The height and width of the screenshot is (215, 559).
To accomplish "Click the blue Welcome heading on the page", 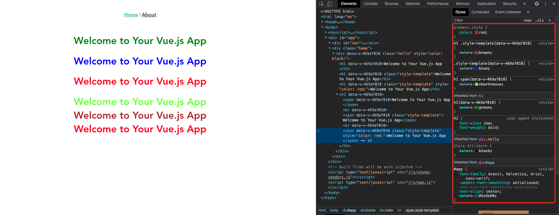I will pos(140,61).
